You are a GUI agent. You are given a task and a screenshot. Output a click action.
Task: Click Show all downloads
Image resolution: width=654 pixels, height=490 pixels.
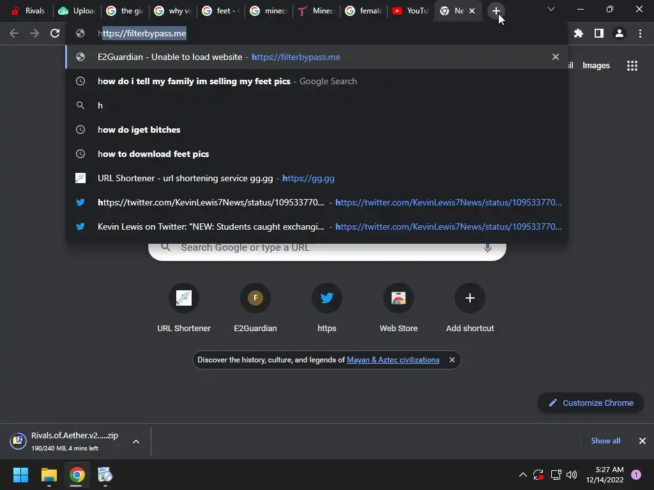pyautogui.click(x=605, y=441)
